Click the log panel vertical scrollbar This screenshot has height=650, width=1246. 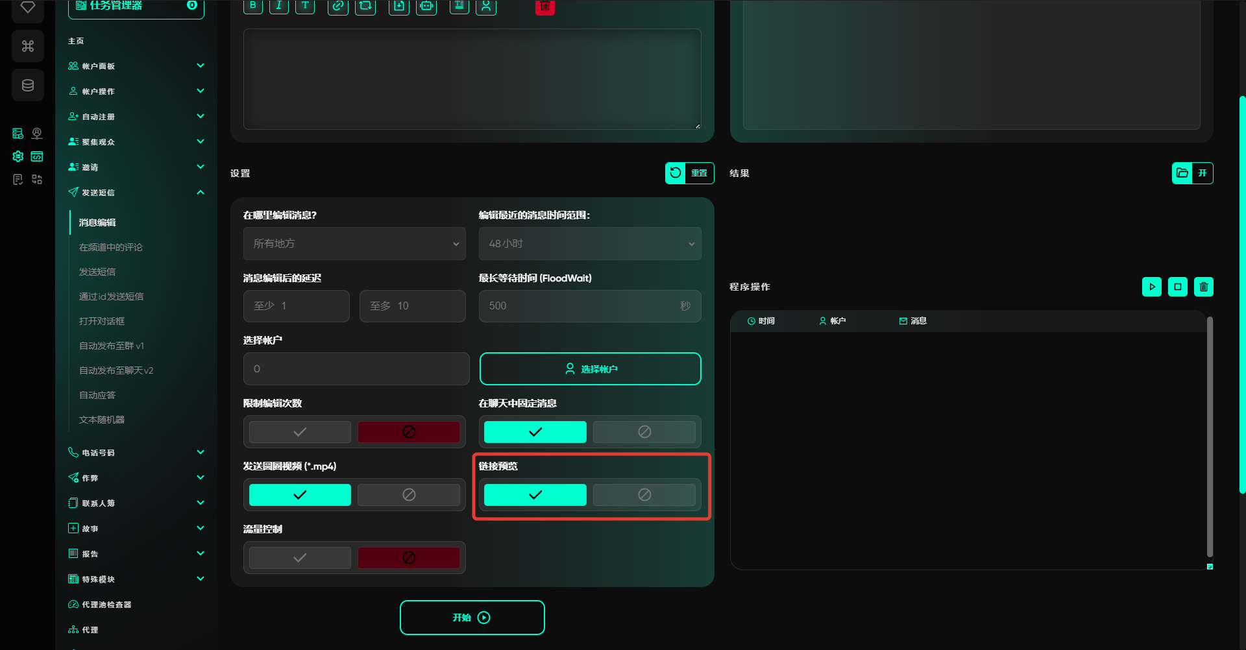[x=1209, y=435]
